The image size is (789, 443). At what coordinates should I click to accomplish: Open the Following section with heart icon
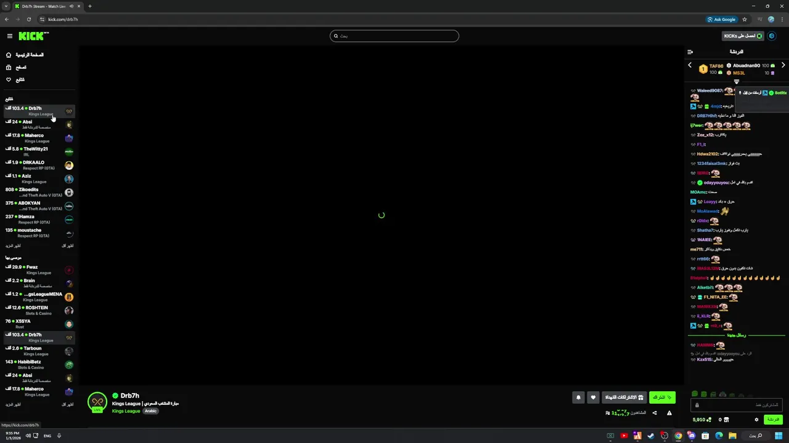pyautogui.click(x=15, y=79)
